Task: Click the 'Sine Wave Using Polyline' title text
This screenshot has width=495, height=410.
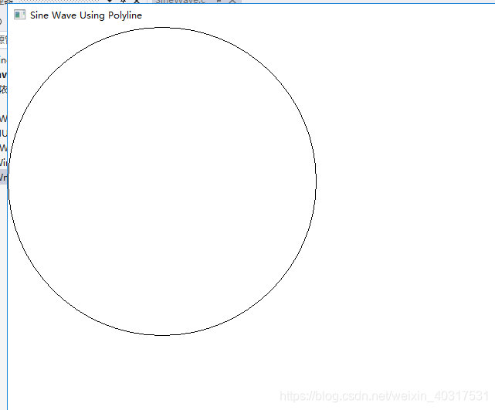Action: tap(86, 15)
